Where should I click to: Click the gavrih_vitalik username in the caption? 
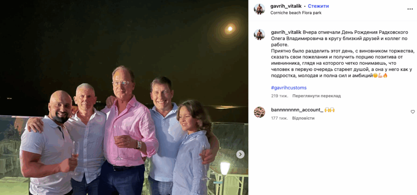tap(286, 32)
